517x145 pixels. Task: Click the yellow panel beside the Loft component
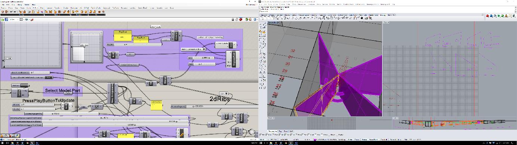[157, 105]
